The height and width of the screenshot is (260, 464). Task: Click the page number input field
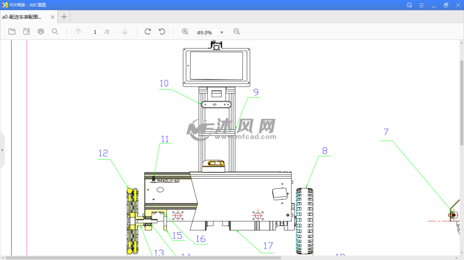click(x=95, y=32)
